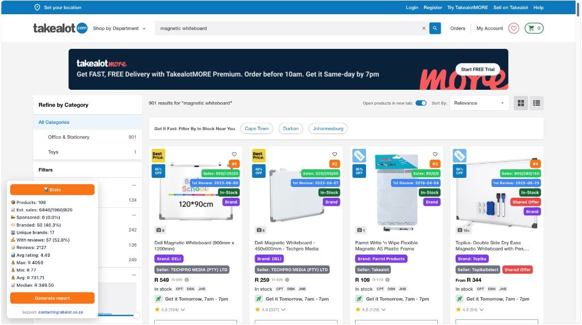Open the shopping cart icon

point(534,28)
